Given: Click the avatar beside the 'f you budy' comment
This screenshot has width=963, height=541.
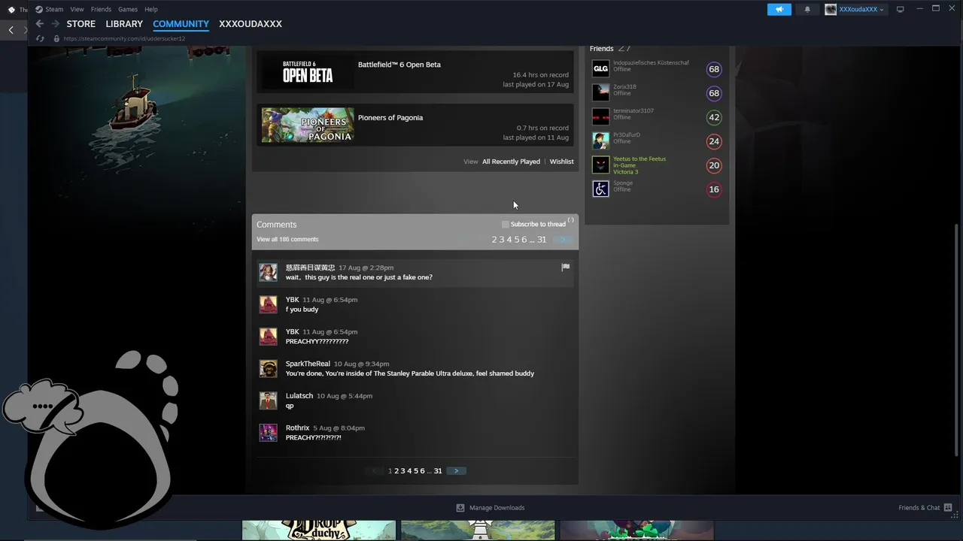Looking at the screenshot, I should pos(269,304).
